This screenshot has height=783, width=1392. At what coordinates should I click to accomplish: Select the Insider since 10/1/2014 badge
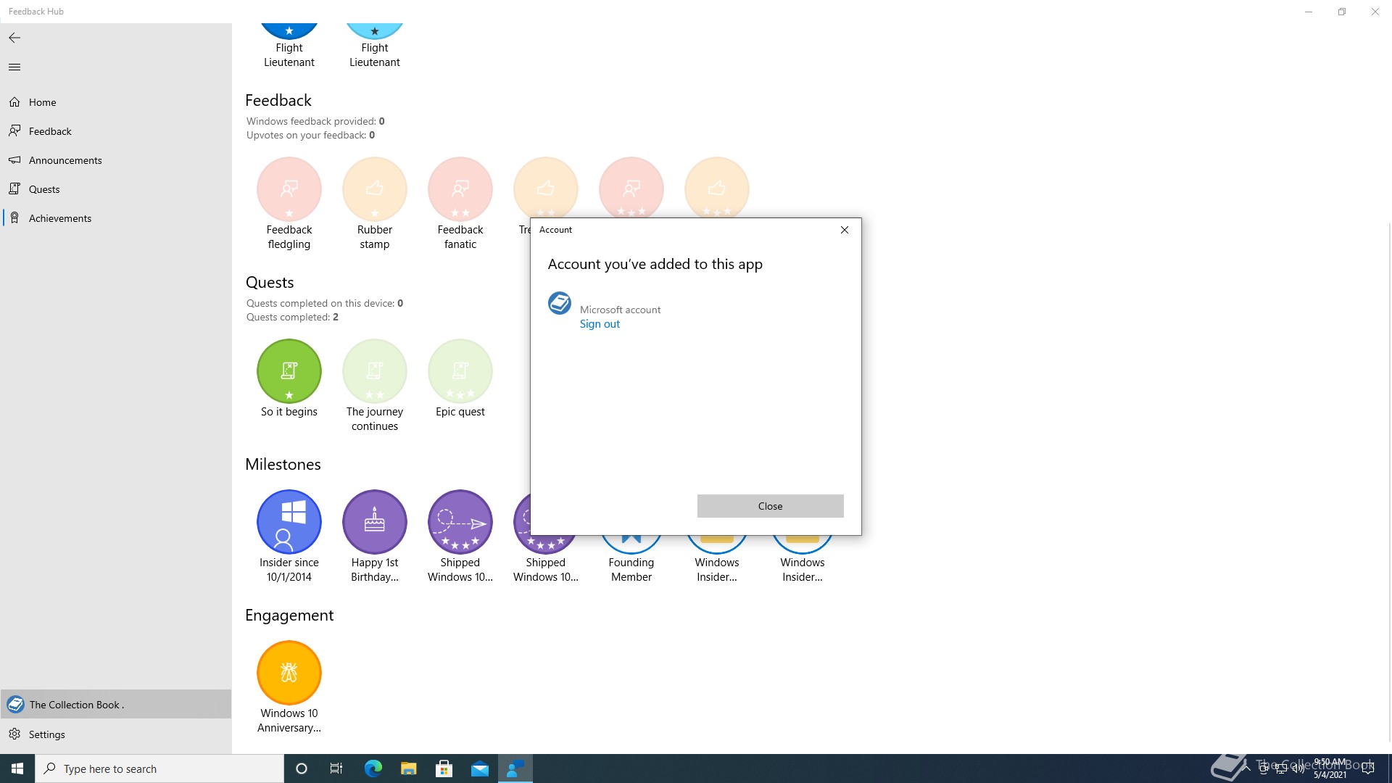click(289, 522)
